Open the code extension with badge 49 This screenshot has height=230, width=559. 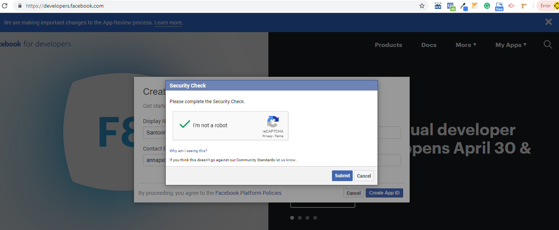[451, 6]
